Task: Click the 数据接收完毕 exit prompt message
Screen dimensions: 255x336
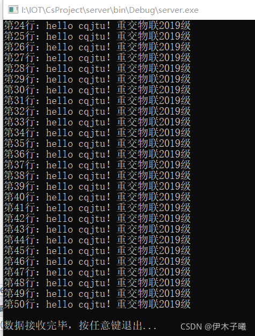Action: click(81, 325)
